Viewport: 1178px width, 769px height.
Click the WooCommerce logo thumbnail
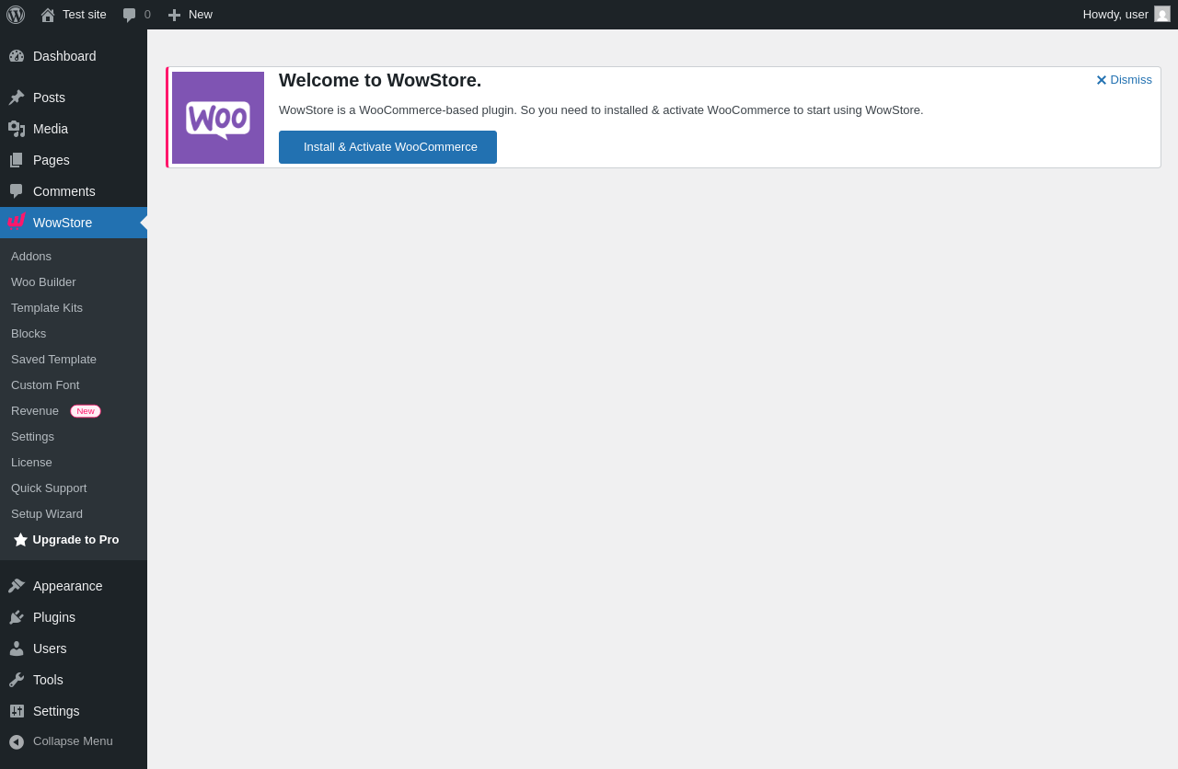218,118
